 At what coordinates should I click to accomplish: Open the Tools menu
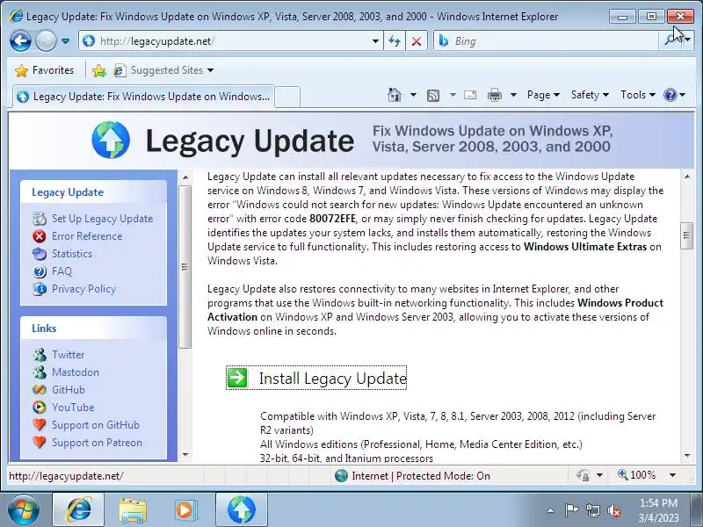pos(638,95)
